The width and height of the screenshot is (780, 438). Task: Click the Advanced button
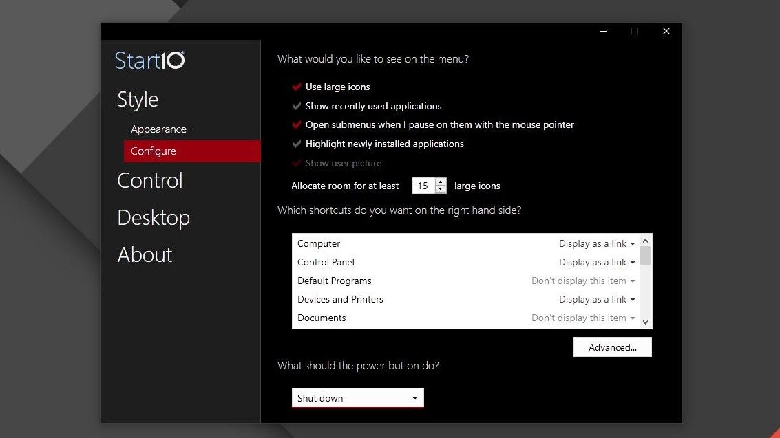tap(612, 347)
